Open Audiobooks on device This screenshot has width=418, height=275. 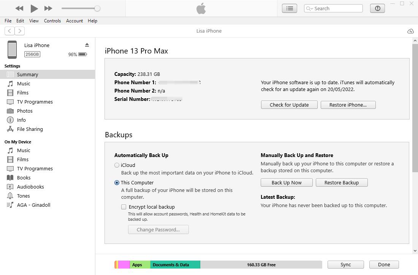tap(47, 187)
